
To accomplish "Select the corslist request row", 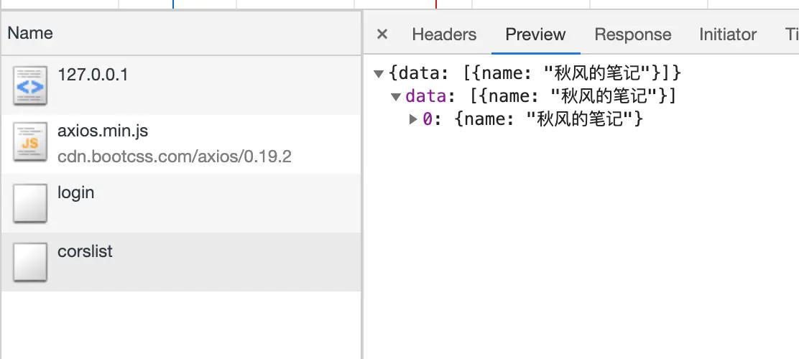I will coord(181,262).
